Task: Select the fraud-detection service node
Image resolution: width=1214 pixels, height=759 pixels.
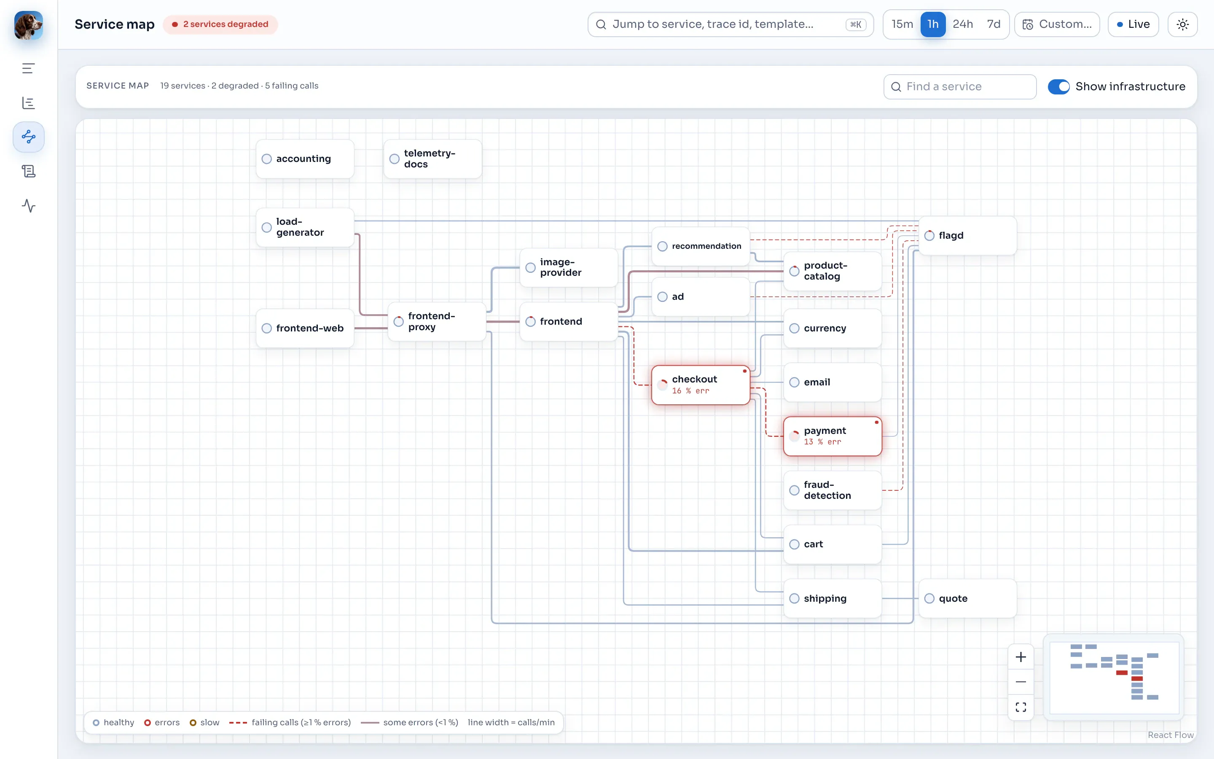Action: (x=832, y=490)
